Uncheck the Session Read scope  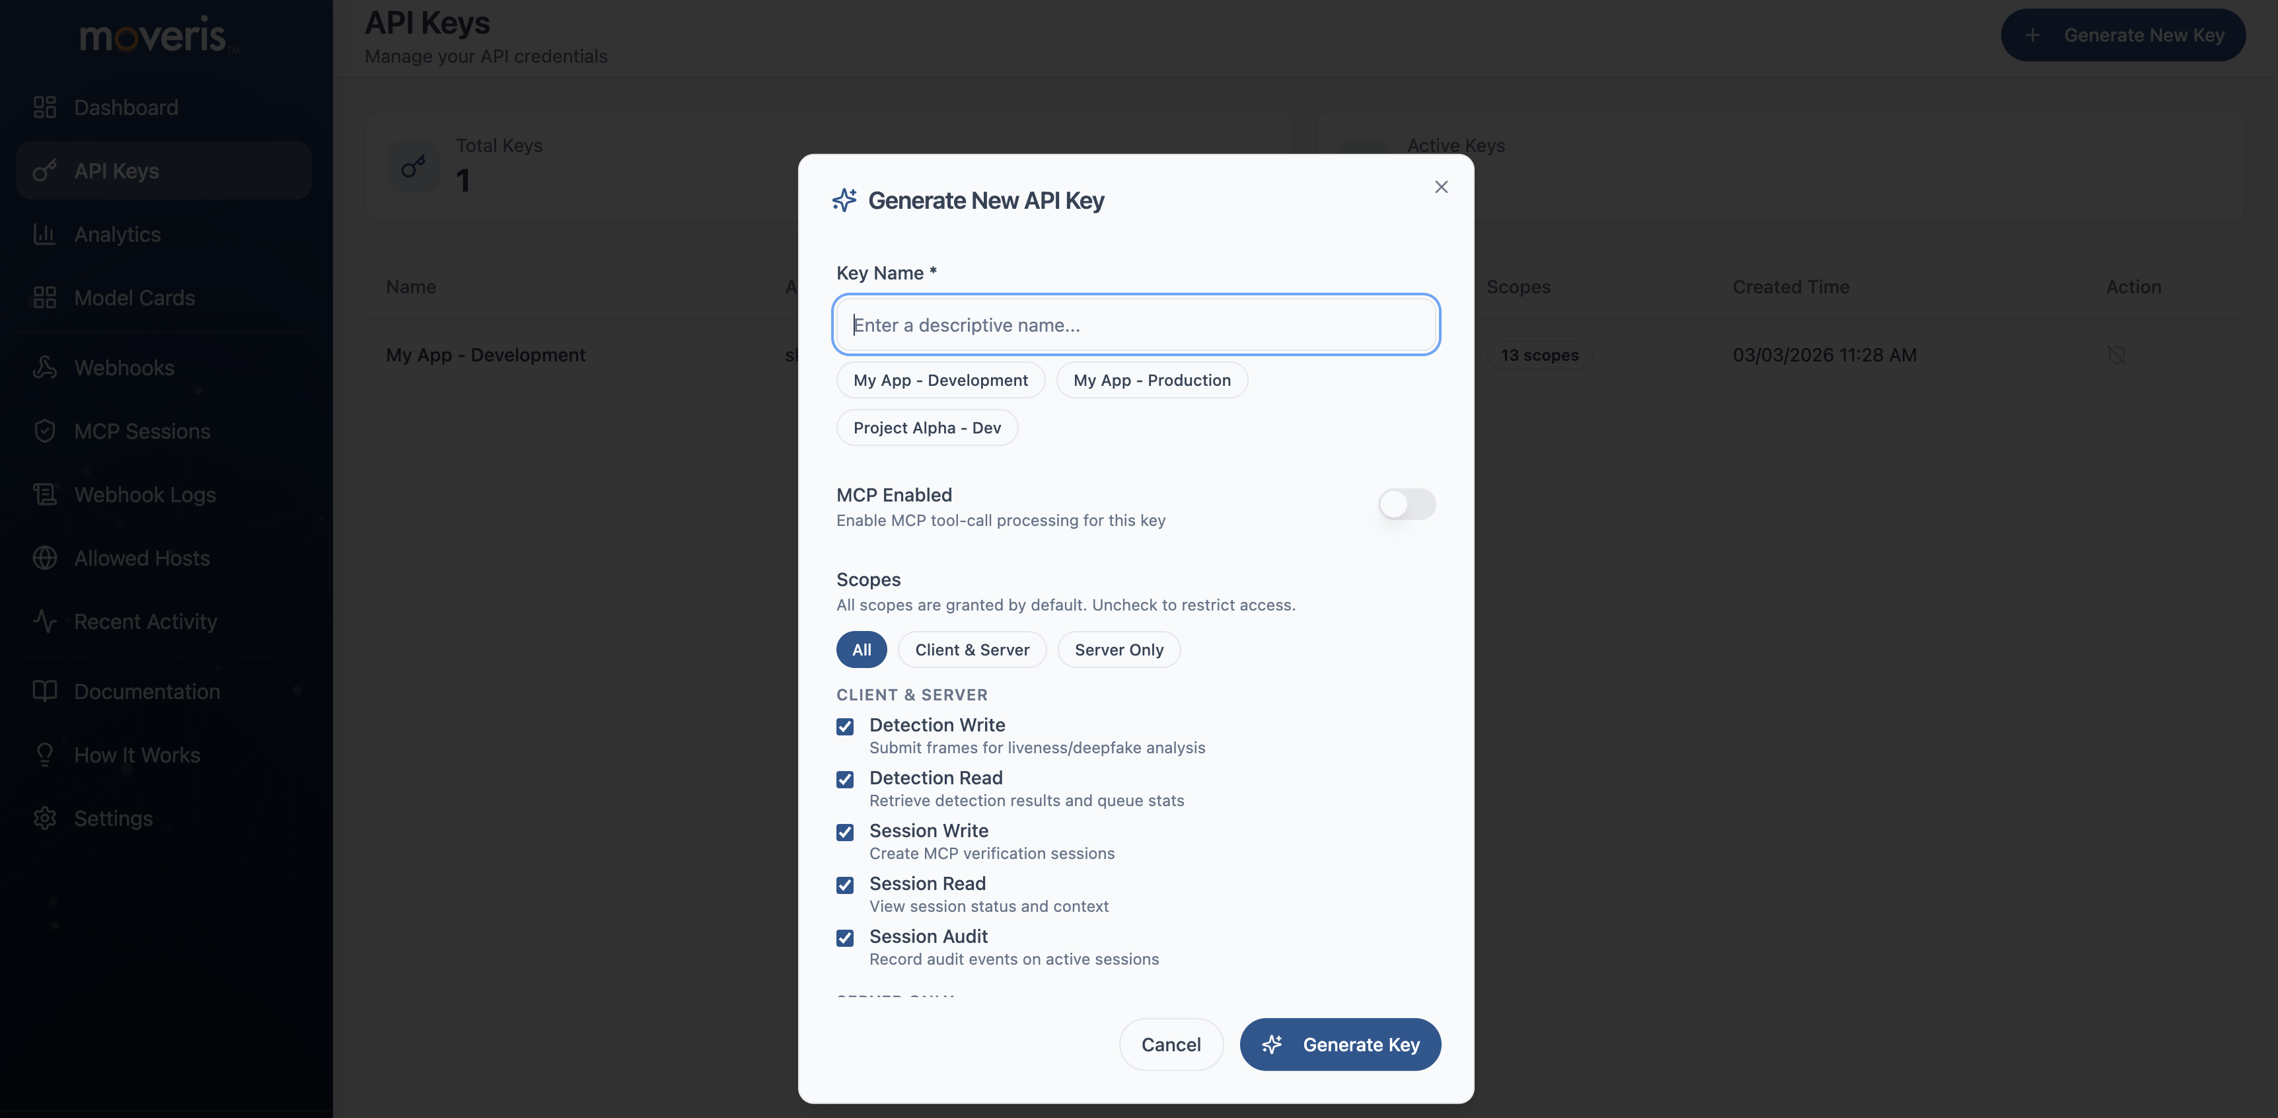coord(846,885)
